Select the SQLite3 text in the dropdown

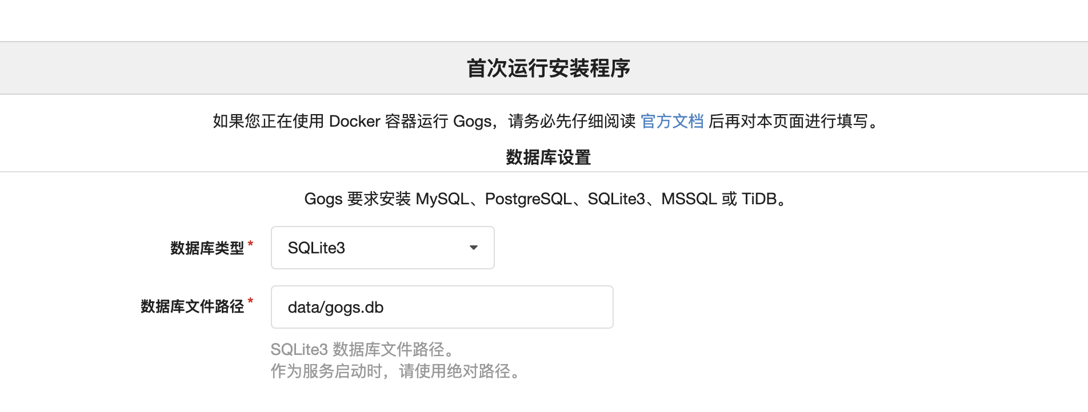[x=316, y=248]
